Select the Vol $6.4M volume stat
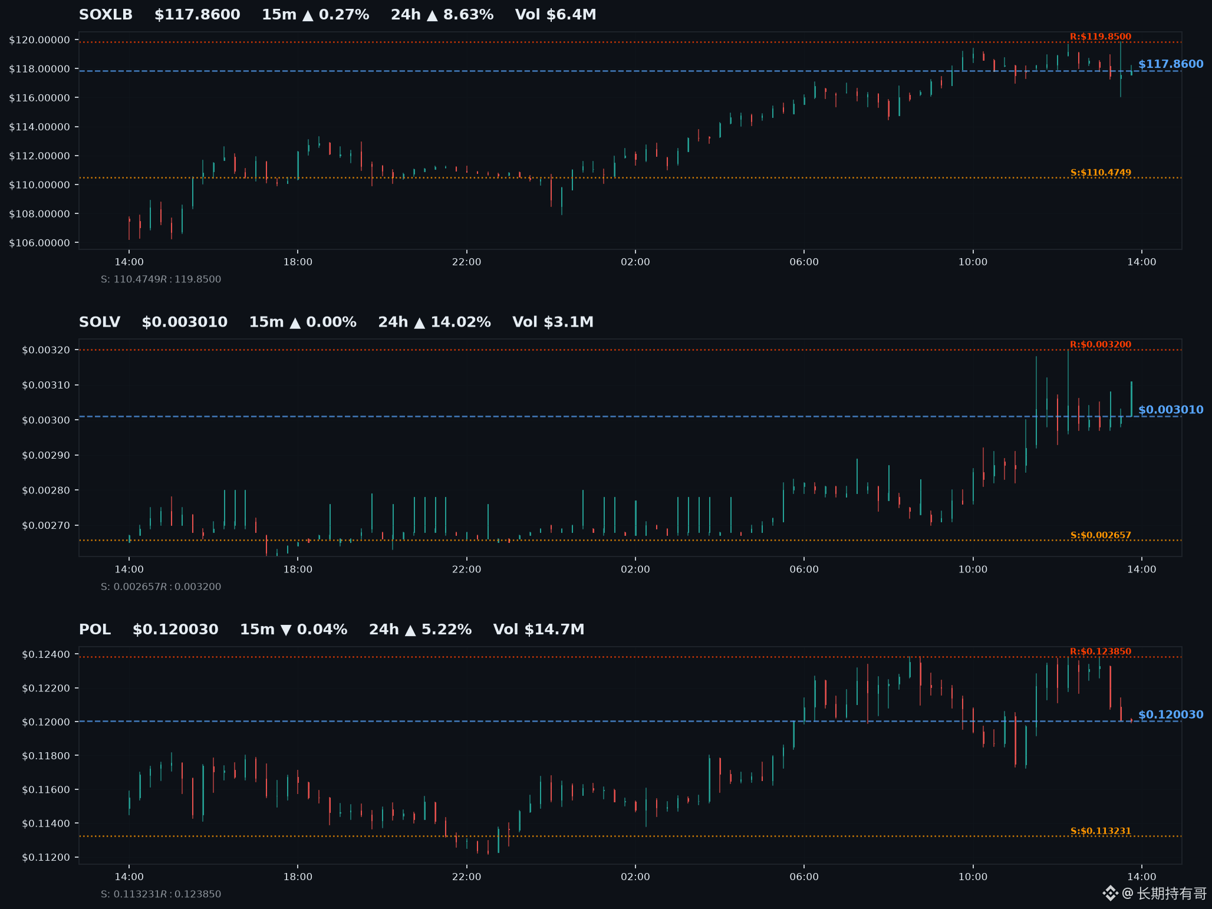The image size is (1212, 909). tap(556, 15)
